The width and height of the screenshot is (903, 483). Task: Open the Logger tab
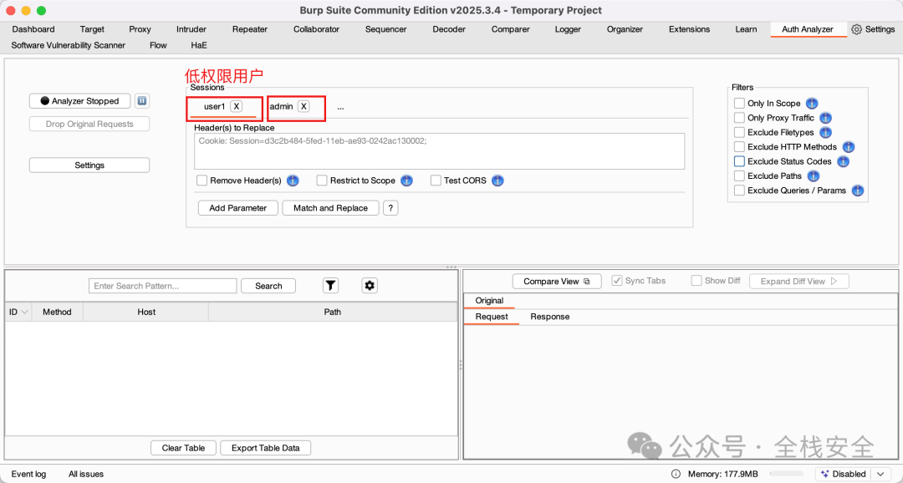[568, 29]
